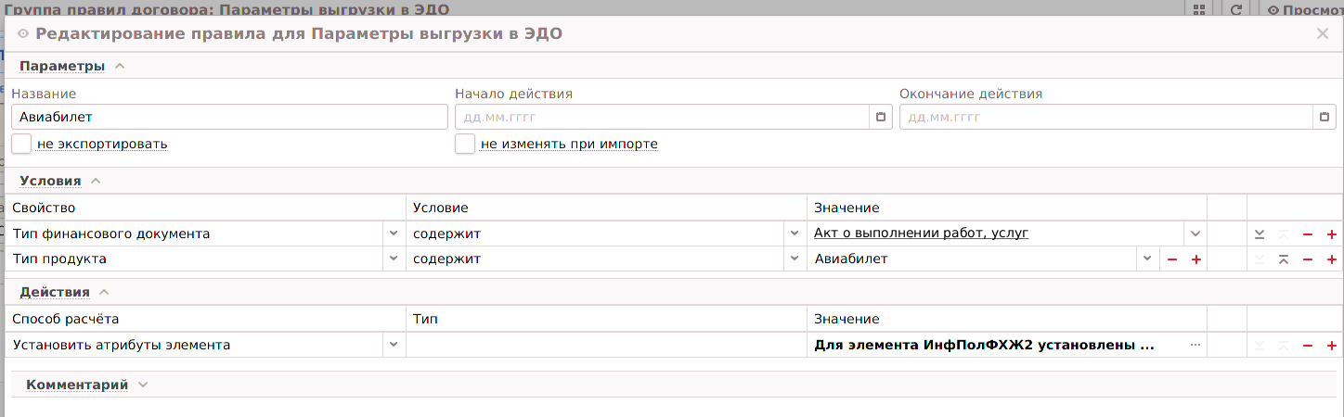Image resolution: width=1344 pixels, height=417 pixels.
Task: Open condition dropdown in the Тип продукта row
Action: [x=795, y=259]
